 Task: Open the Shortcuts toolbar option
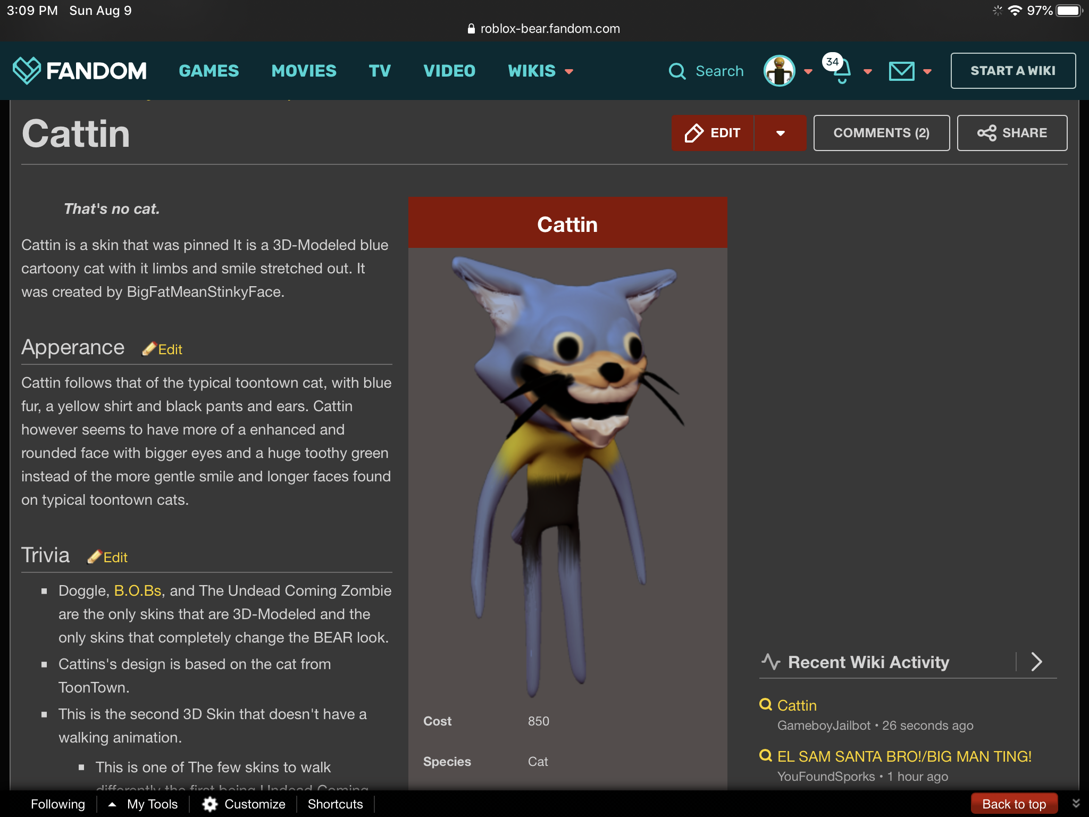coord(335,804)
